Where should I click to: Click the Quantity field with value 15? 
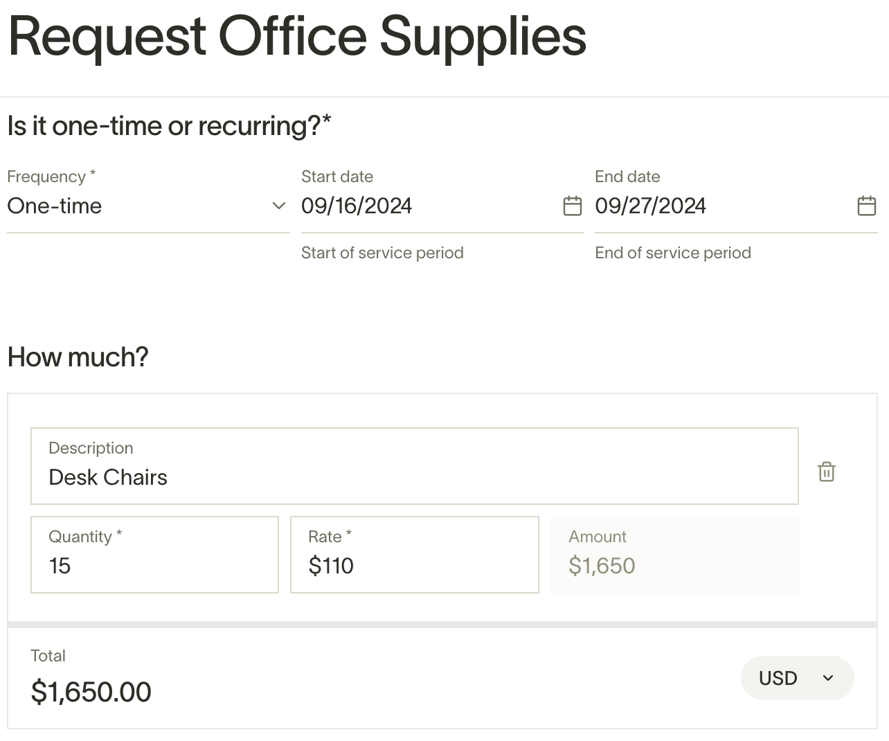[155, 555]
